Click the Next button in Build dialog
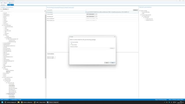185x104 pixels. point(112,63)
